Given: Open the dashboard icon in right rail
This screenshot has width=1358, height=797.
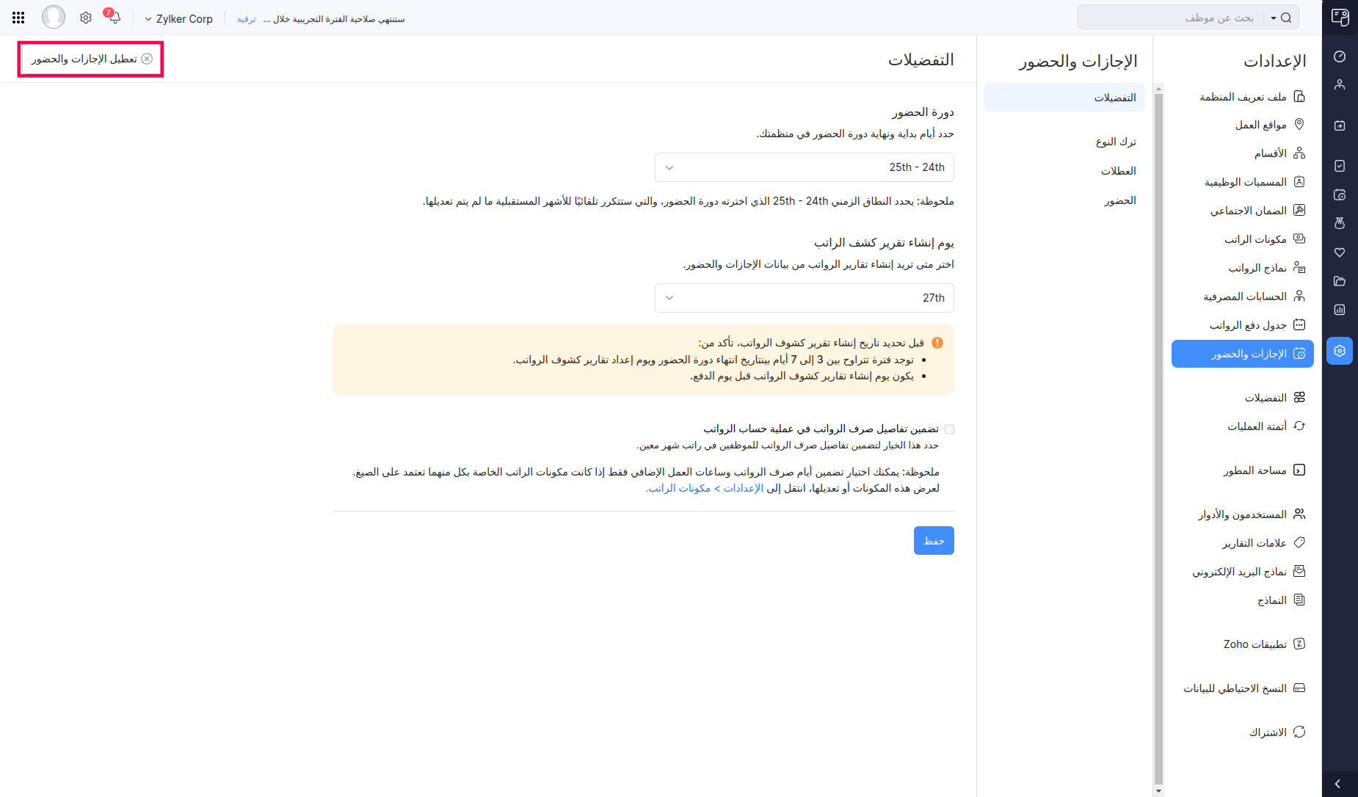Looking at the screenshot, I should point(1340,57).
